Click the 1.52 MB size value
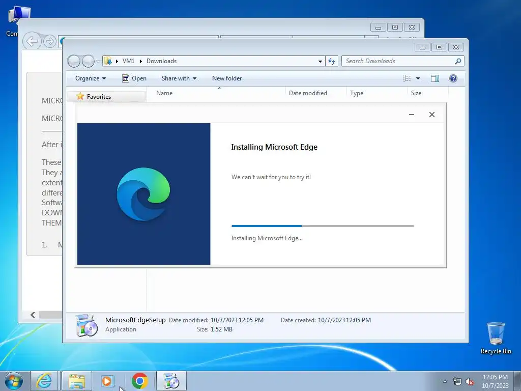 (222, 329)
